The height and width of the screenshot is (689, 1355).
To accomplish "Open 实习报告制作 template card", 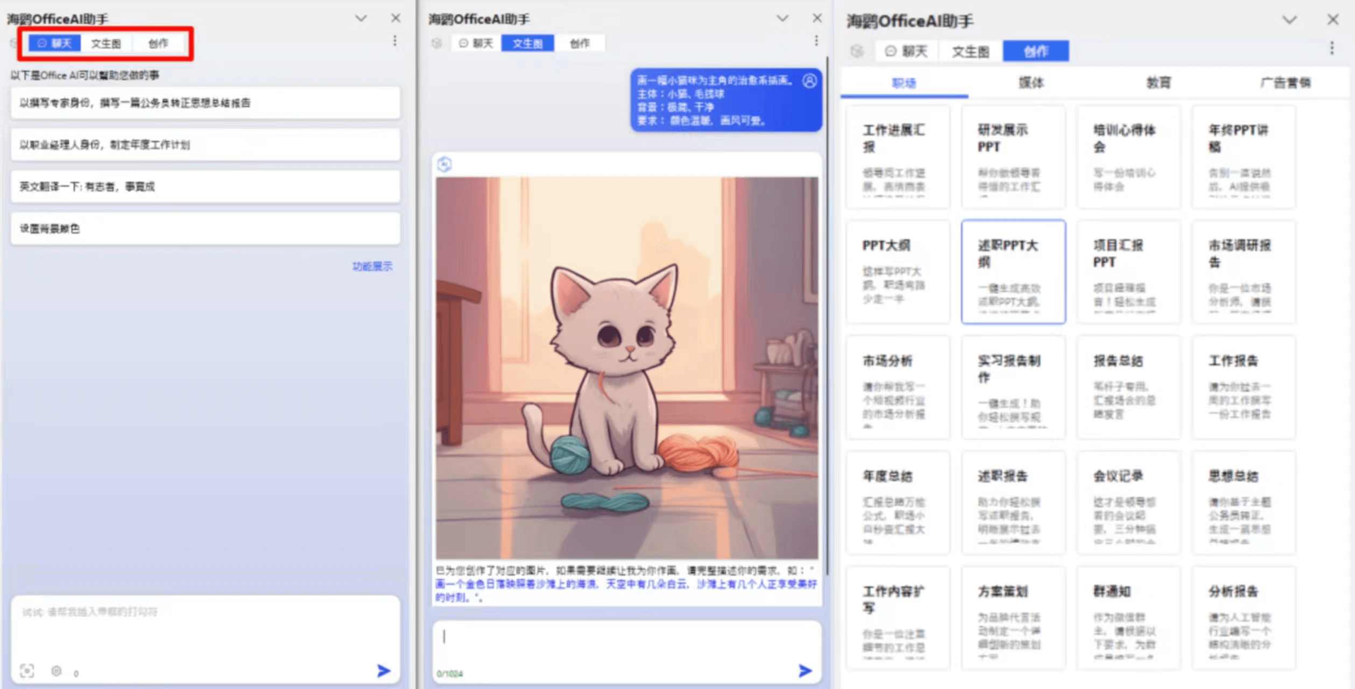I will pyautogui.click(x=1013, y=387).
